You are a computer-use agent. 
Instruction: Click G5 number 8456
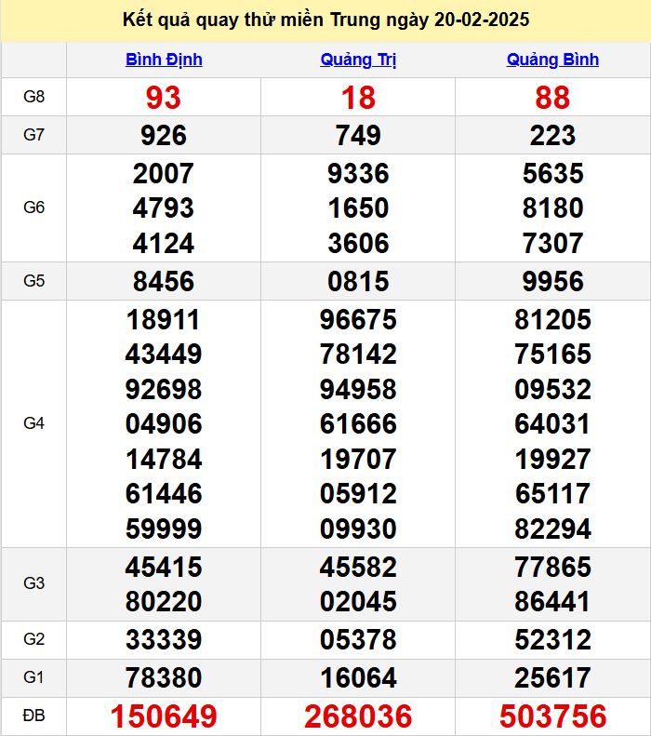pyautogui.click(x=164, y=282)
